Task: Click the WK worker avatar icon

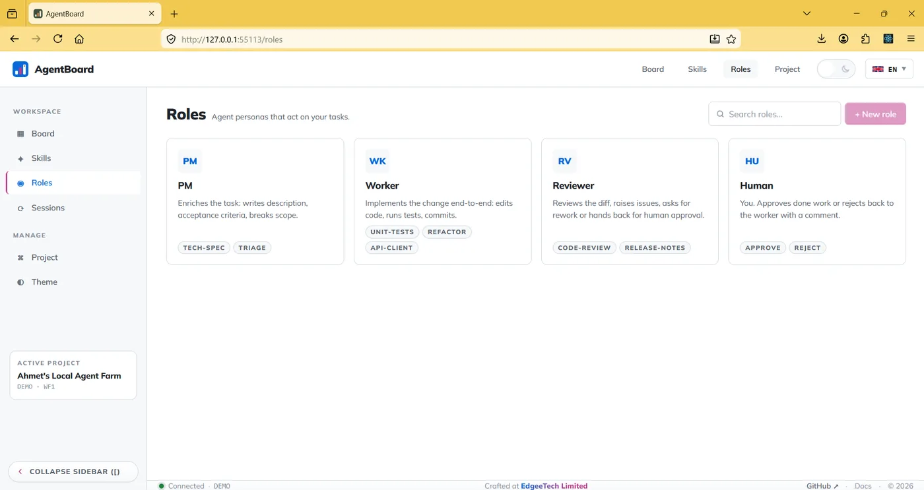Action: (378, 161)
